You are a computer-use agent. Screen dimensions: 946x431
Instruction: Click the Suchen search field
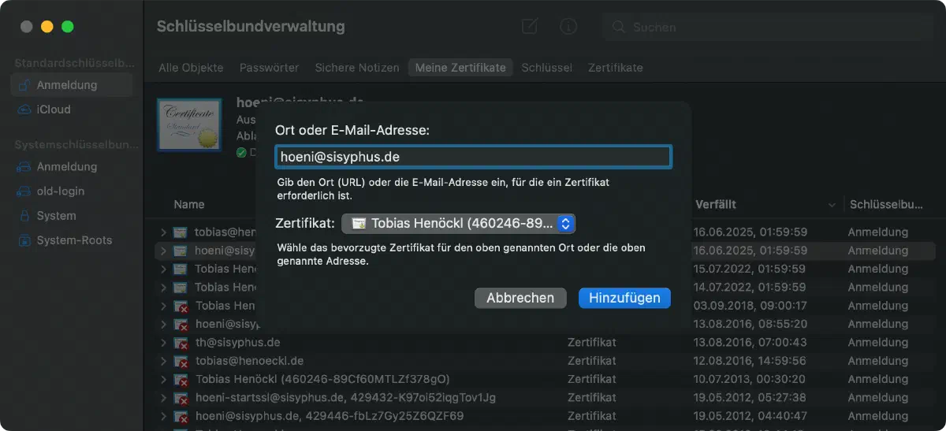pyautogui.click(x=768, y=27)
